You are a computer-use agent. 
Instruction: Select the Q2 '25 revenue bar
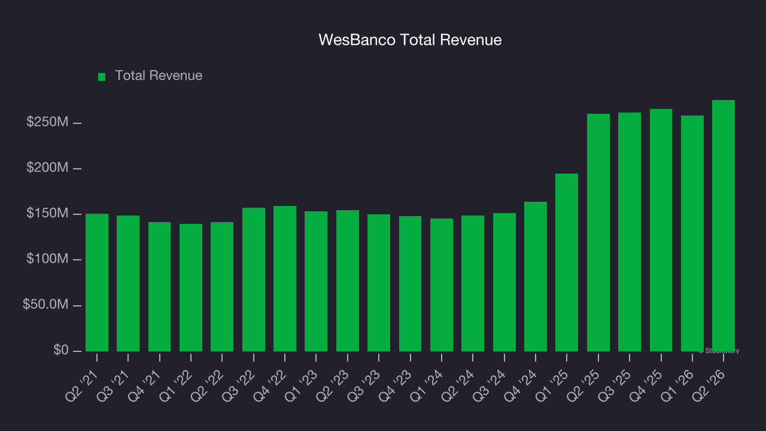[598, 232]
